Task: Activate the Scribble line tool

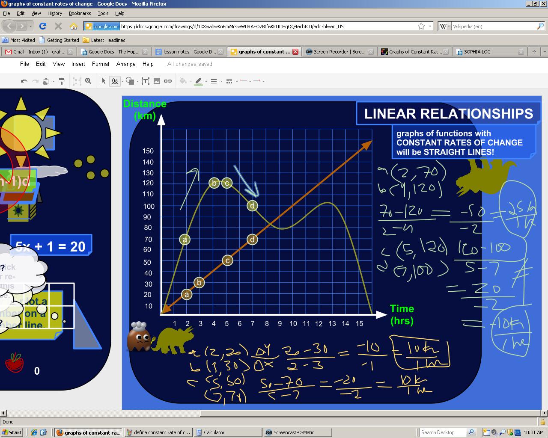Action: click(x=115, y=81)
